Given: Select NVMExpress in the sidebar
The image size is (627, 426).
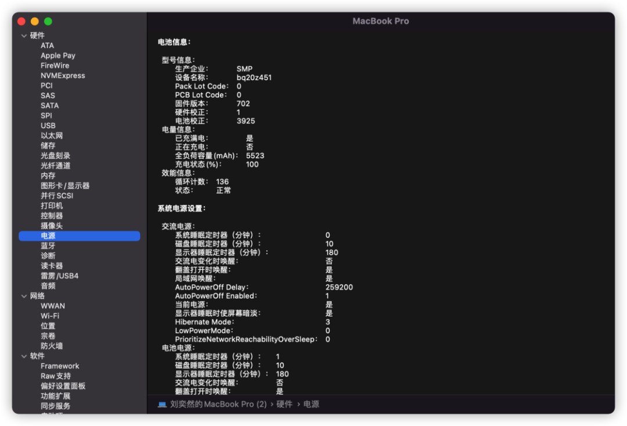Looking at the screenshot, I should coord(63,75).
